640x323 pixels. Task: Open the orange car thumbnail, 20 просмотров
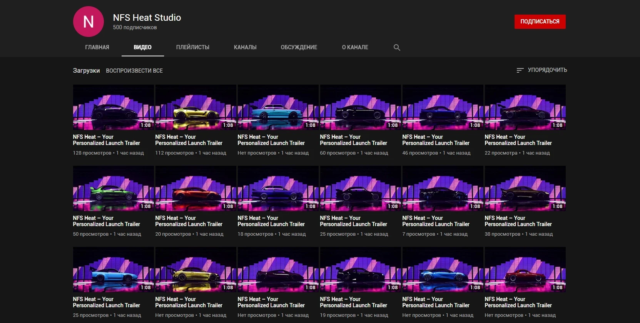pos(196,188)
